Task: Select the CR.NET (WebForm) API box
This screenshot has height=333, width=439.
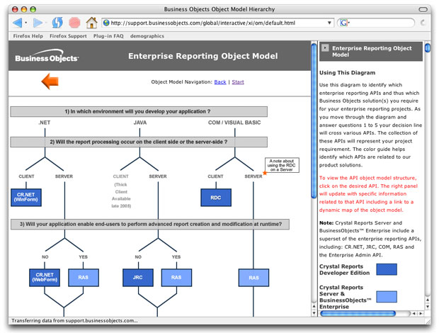Action: coord(45,278)
